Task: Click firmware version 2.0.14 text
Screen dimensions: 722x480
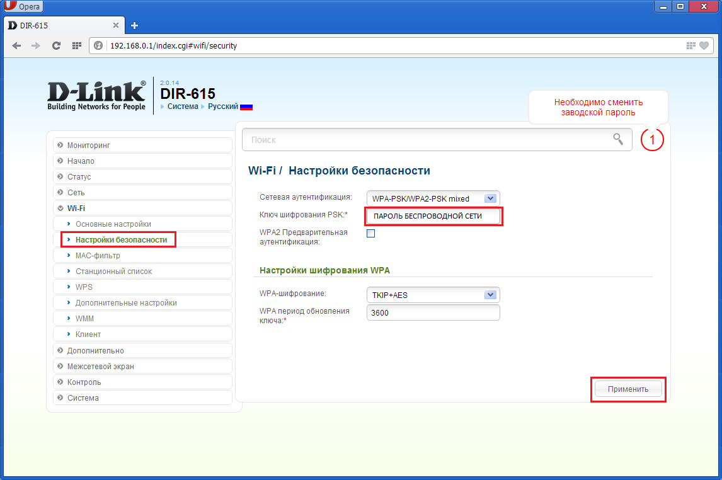Action: pos(169,83)
